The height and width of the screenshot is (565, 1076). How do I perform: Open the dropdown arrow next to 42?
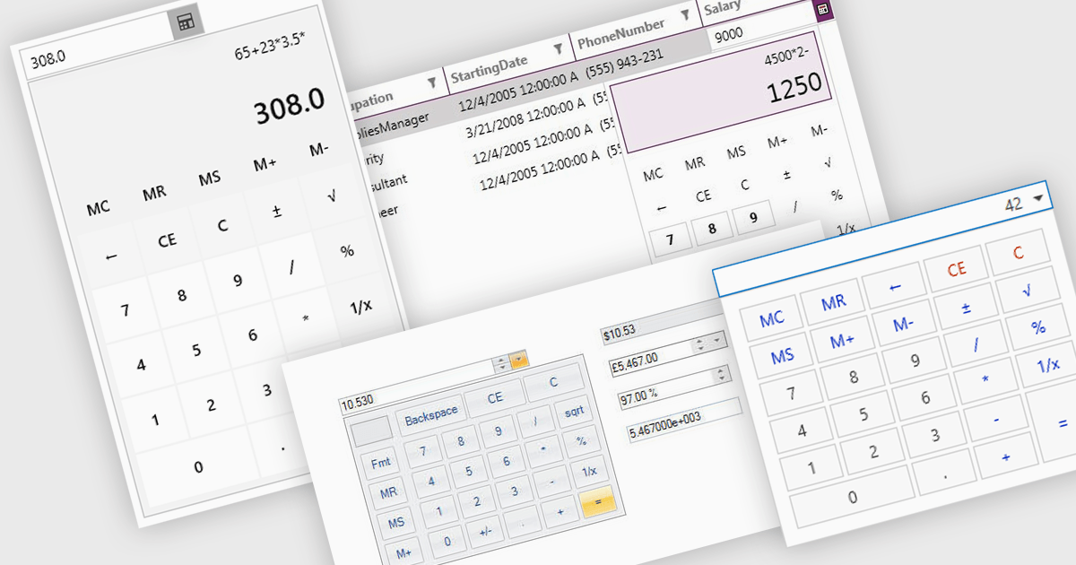1038,199
